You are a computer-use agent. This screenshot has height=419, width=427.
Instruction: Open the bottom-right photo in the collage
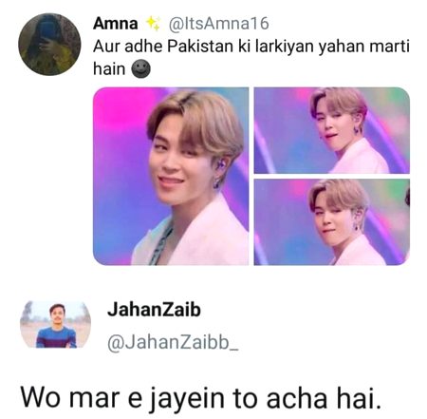click(x=332, y=222)
